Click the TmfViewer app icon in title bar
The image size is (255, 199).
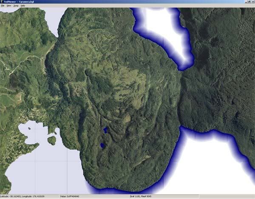(2, 2)
